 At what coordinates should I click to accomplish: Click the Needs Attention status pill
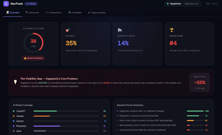(x=33, y=58)
